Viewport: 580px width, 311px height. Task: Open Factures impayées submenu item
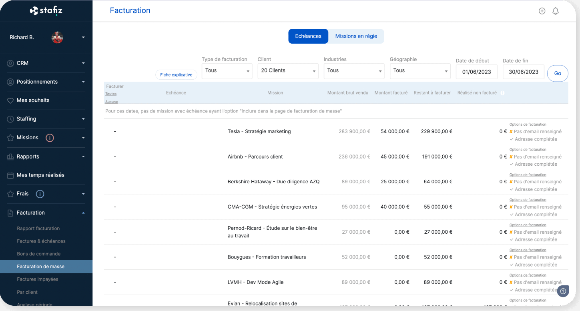click(38, 279)
